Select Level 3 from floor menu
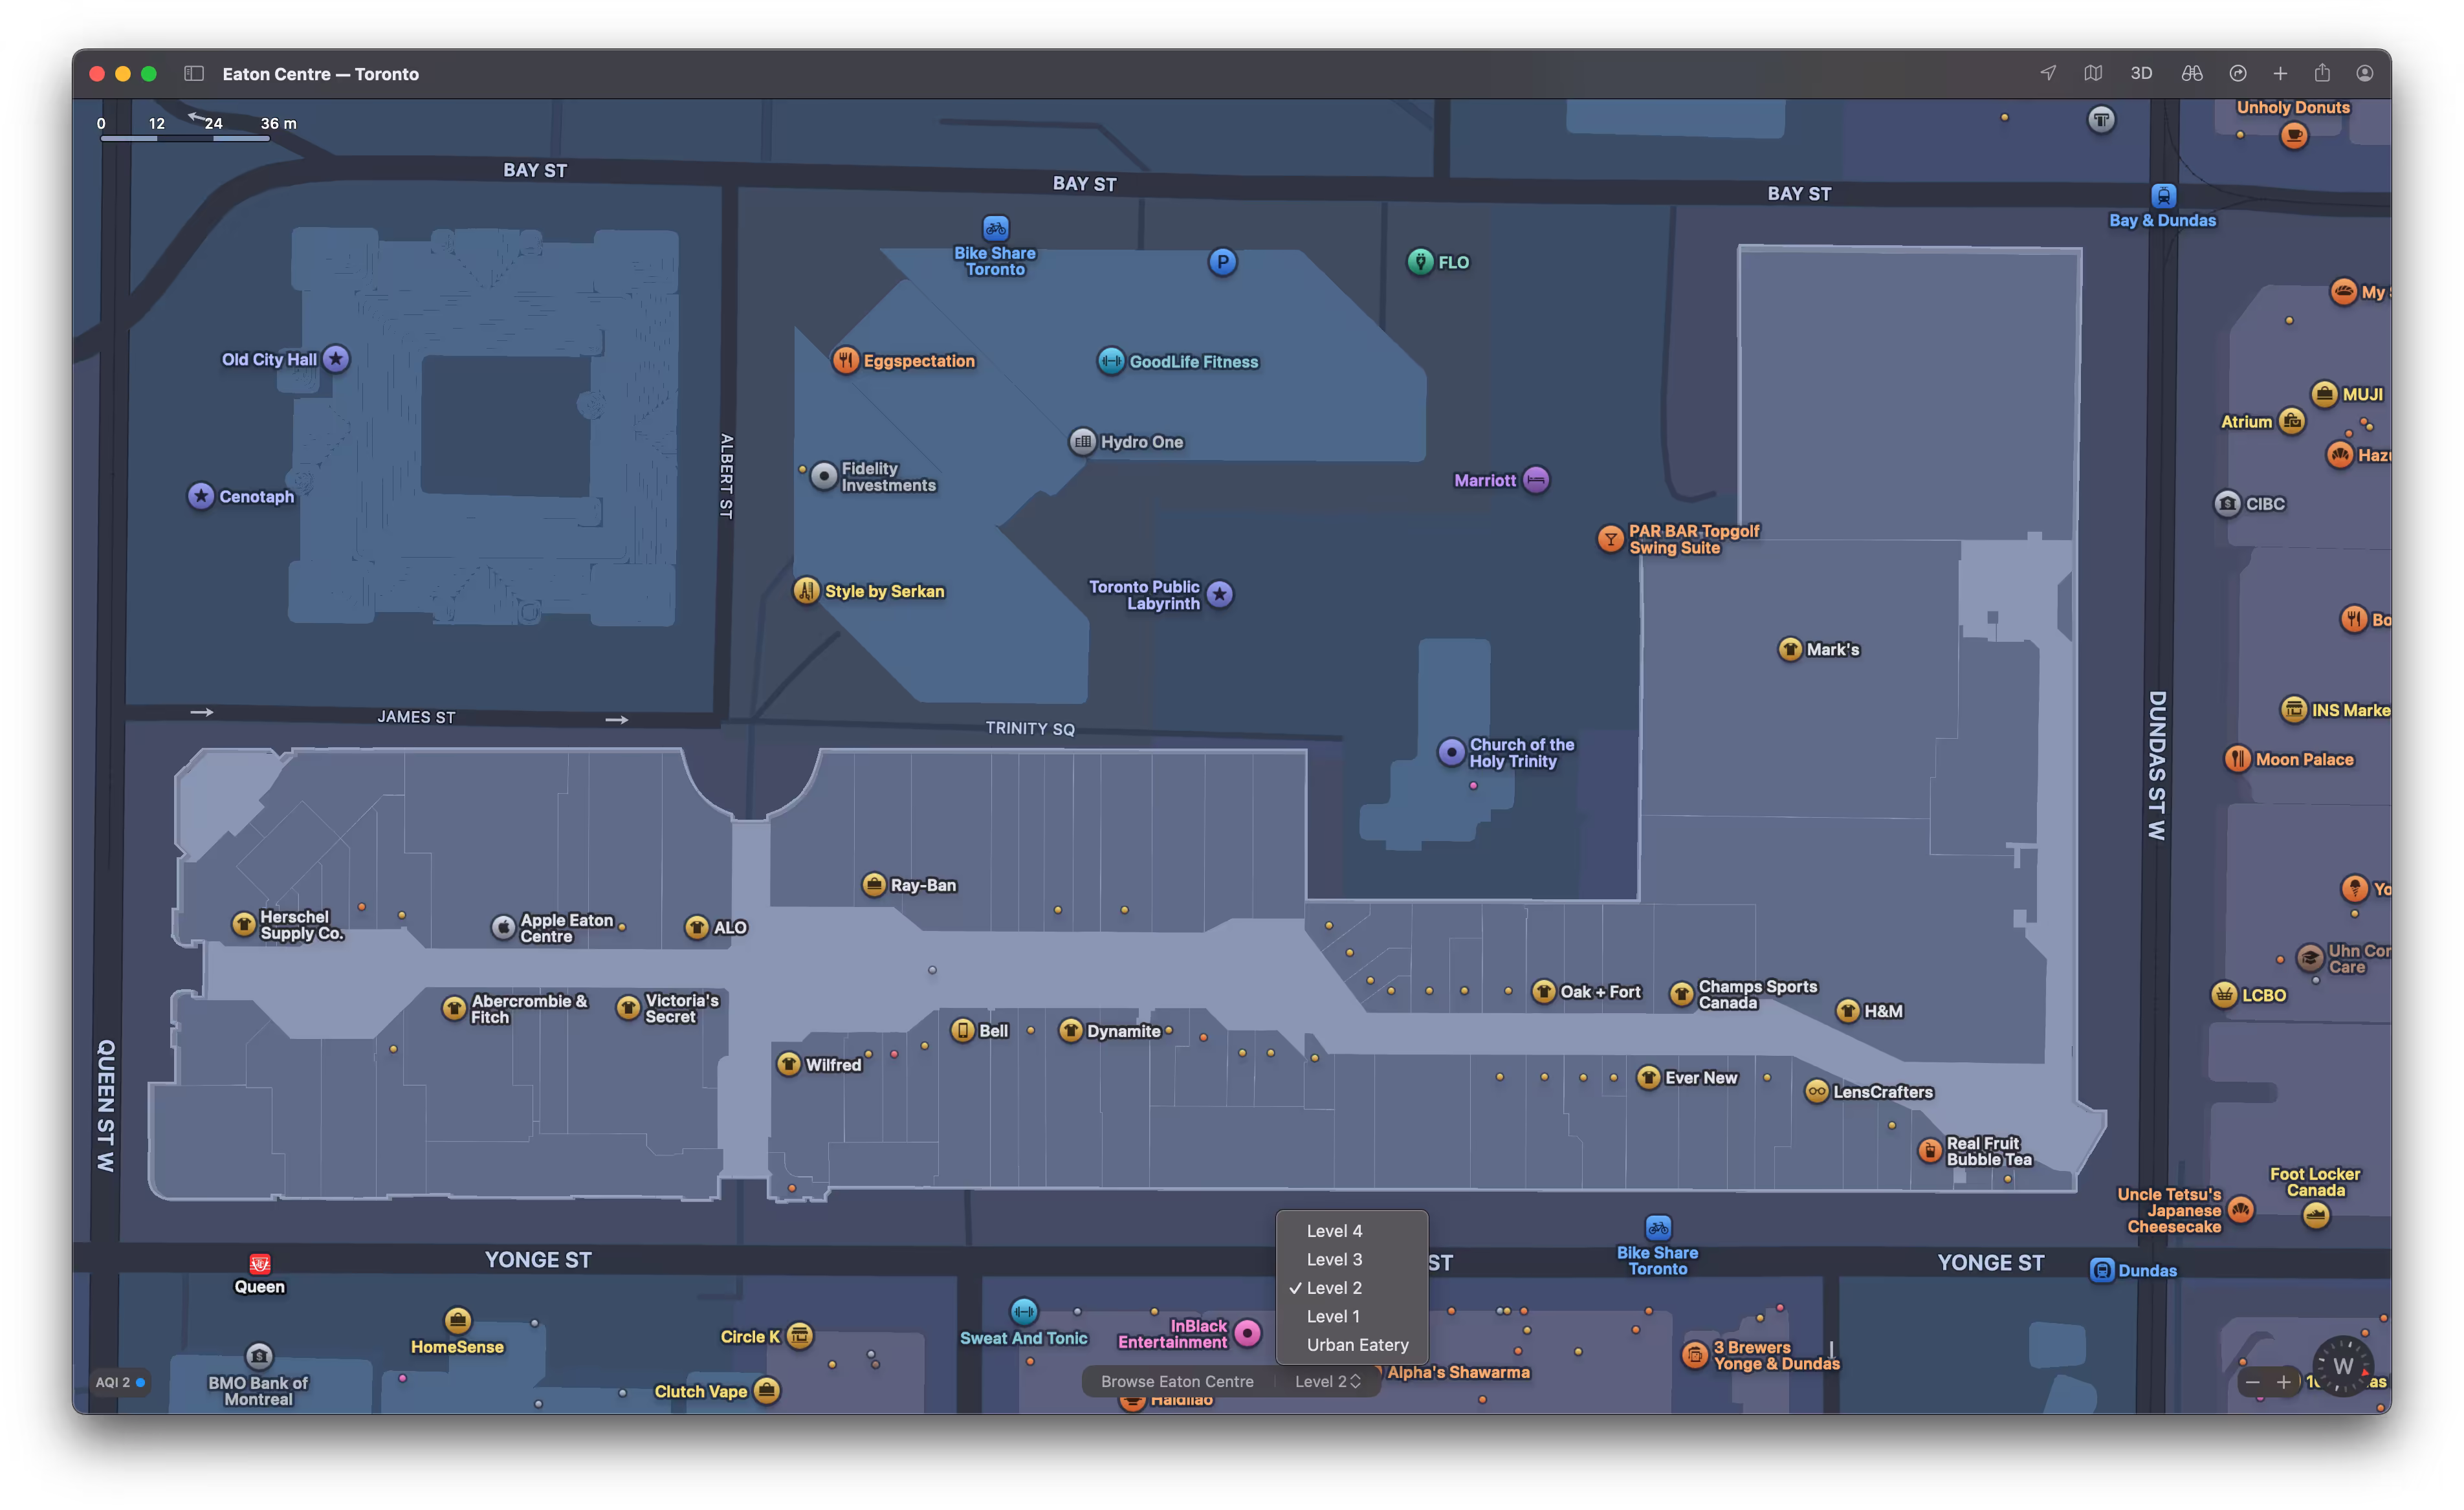 click(x=1334, y=1259)
